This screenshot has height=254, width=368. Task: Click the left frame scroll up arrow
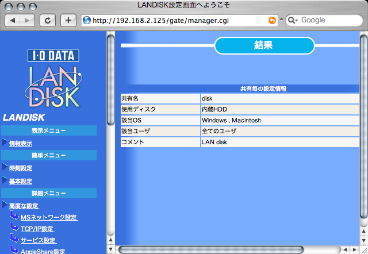click(x=110, y=240)
